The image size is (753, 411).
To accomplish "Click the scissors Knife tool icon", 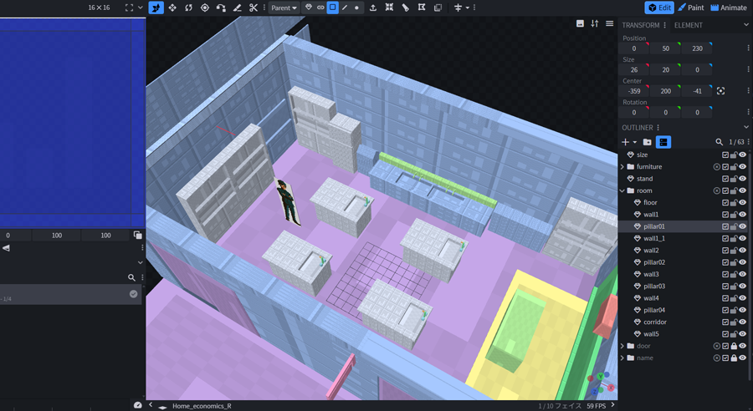I will point(254,8).
